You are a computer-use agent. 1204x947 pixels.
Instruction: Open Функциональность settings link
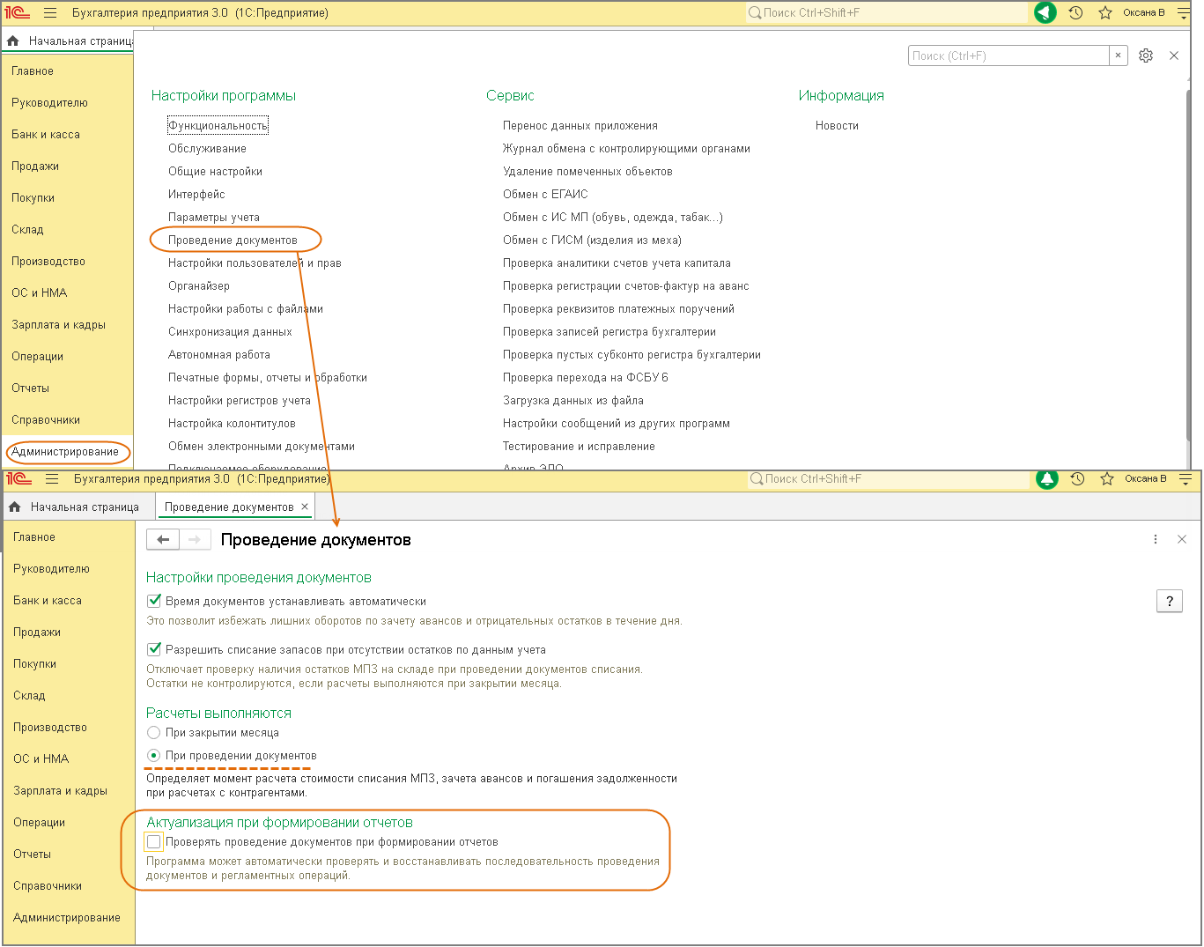(218, 126)
